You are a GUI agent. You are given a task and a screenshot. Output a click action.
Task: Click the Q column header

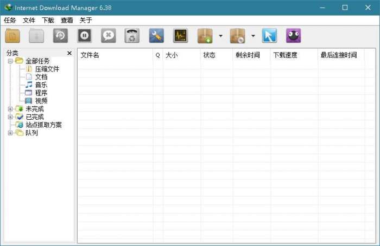pyautogui.click(x=158, y=55)
